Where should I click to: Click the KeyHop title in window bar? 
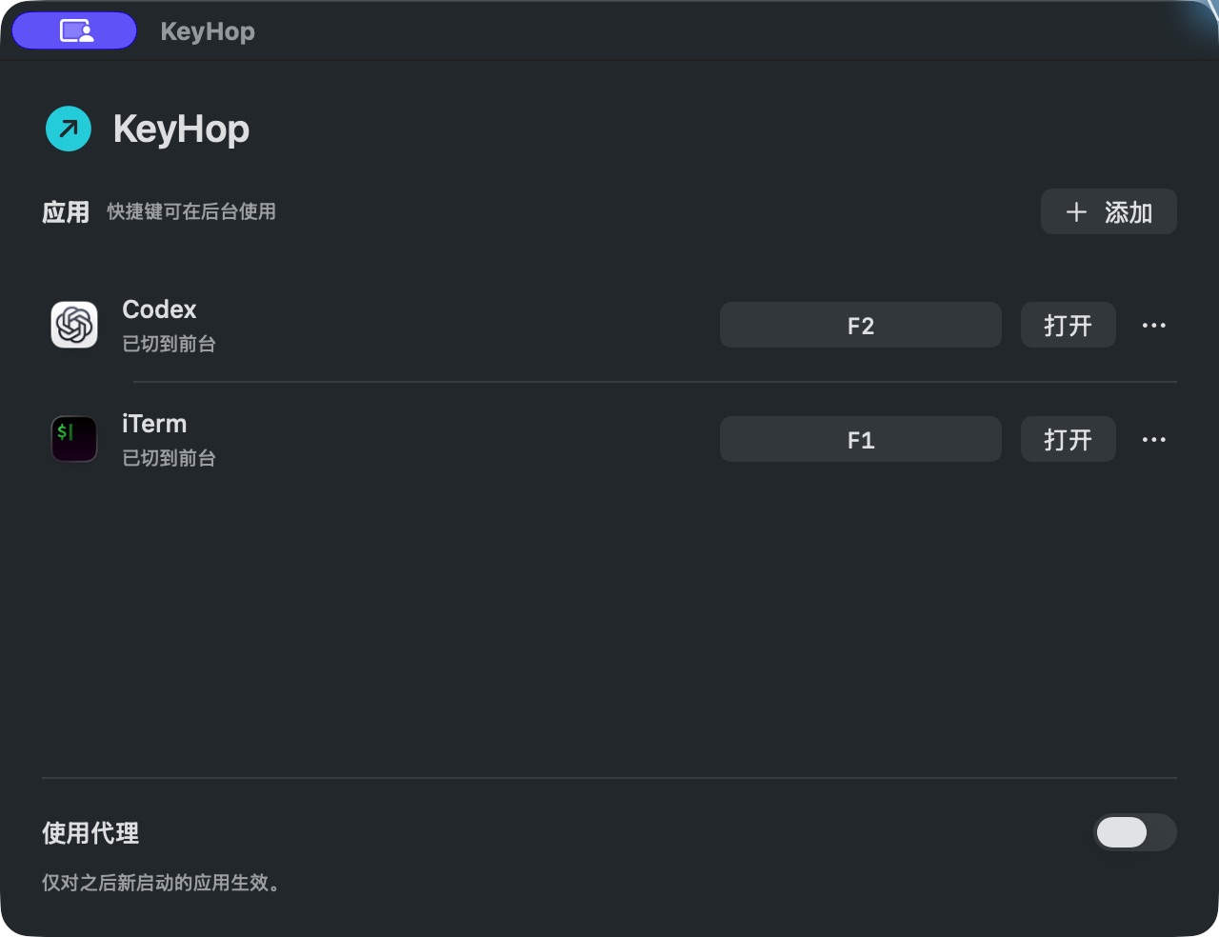[x=208, y=31]
